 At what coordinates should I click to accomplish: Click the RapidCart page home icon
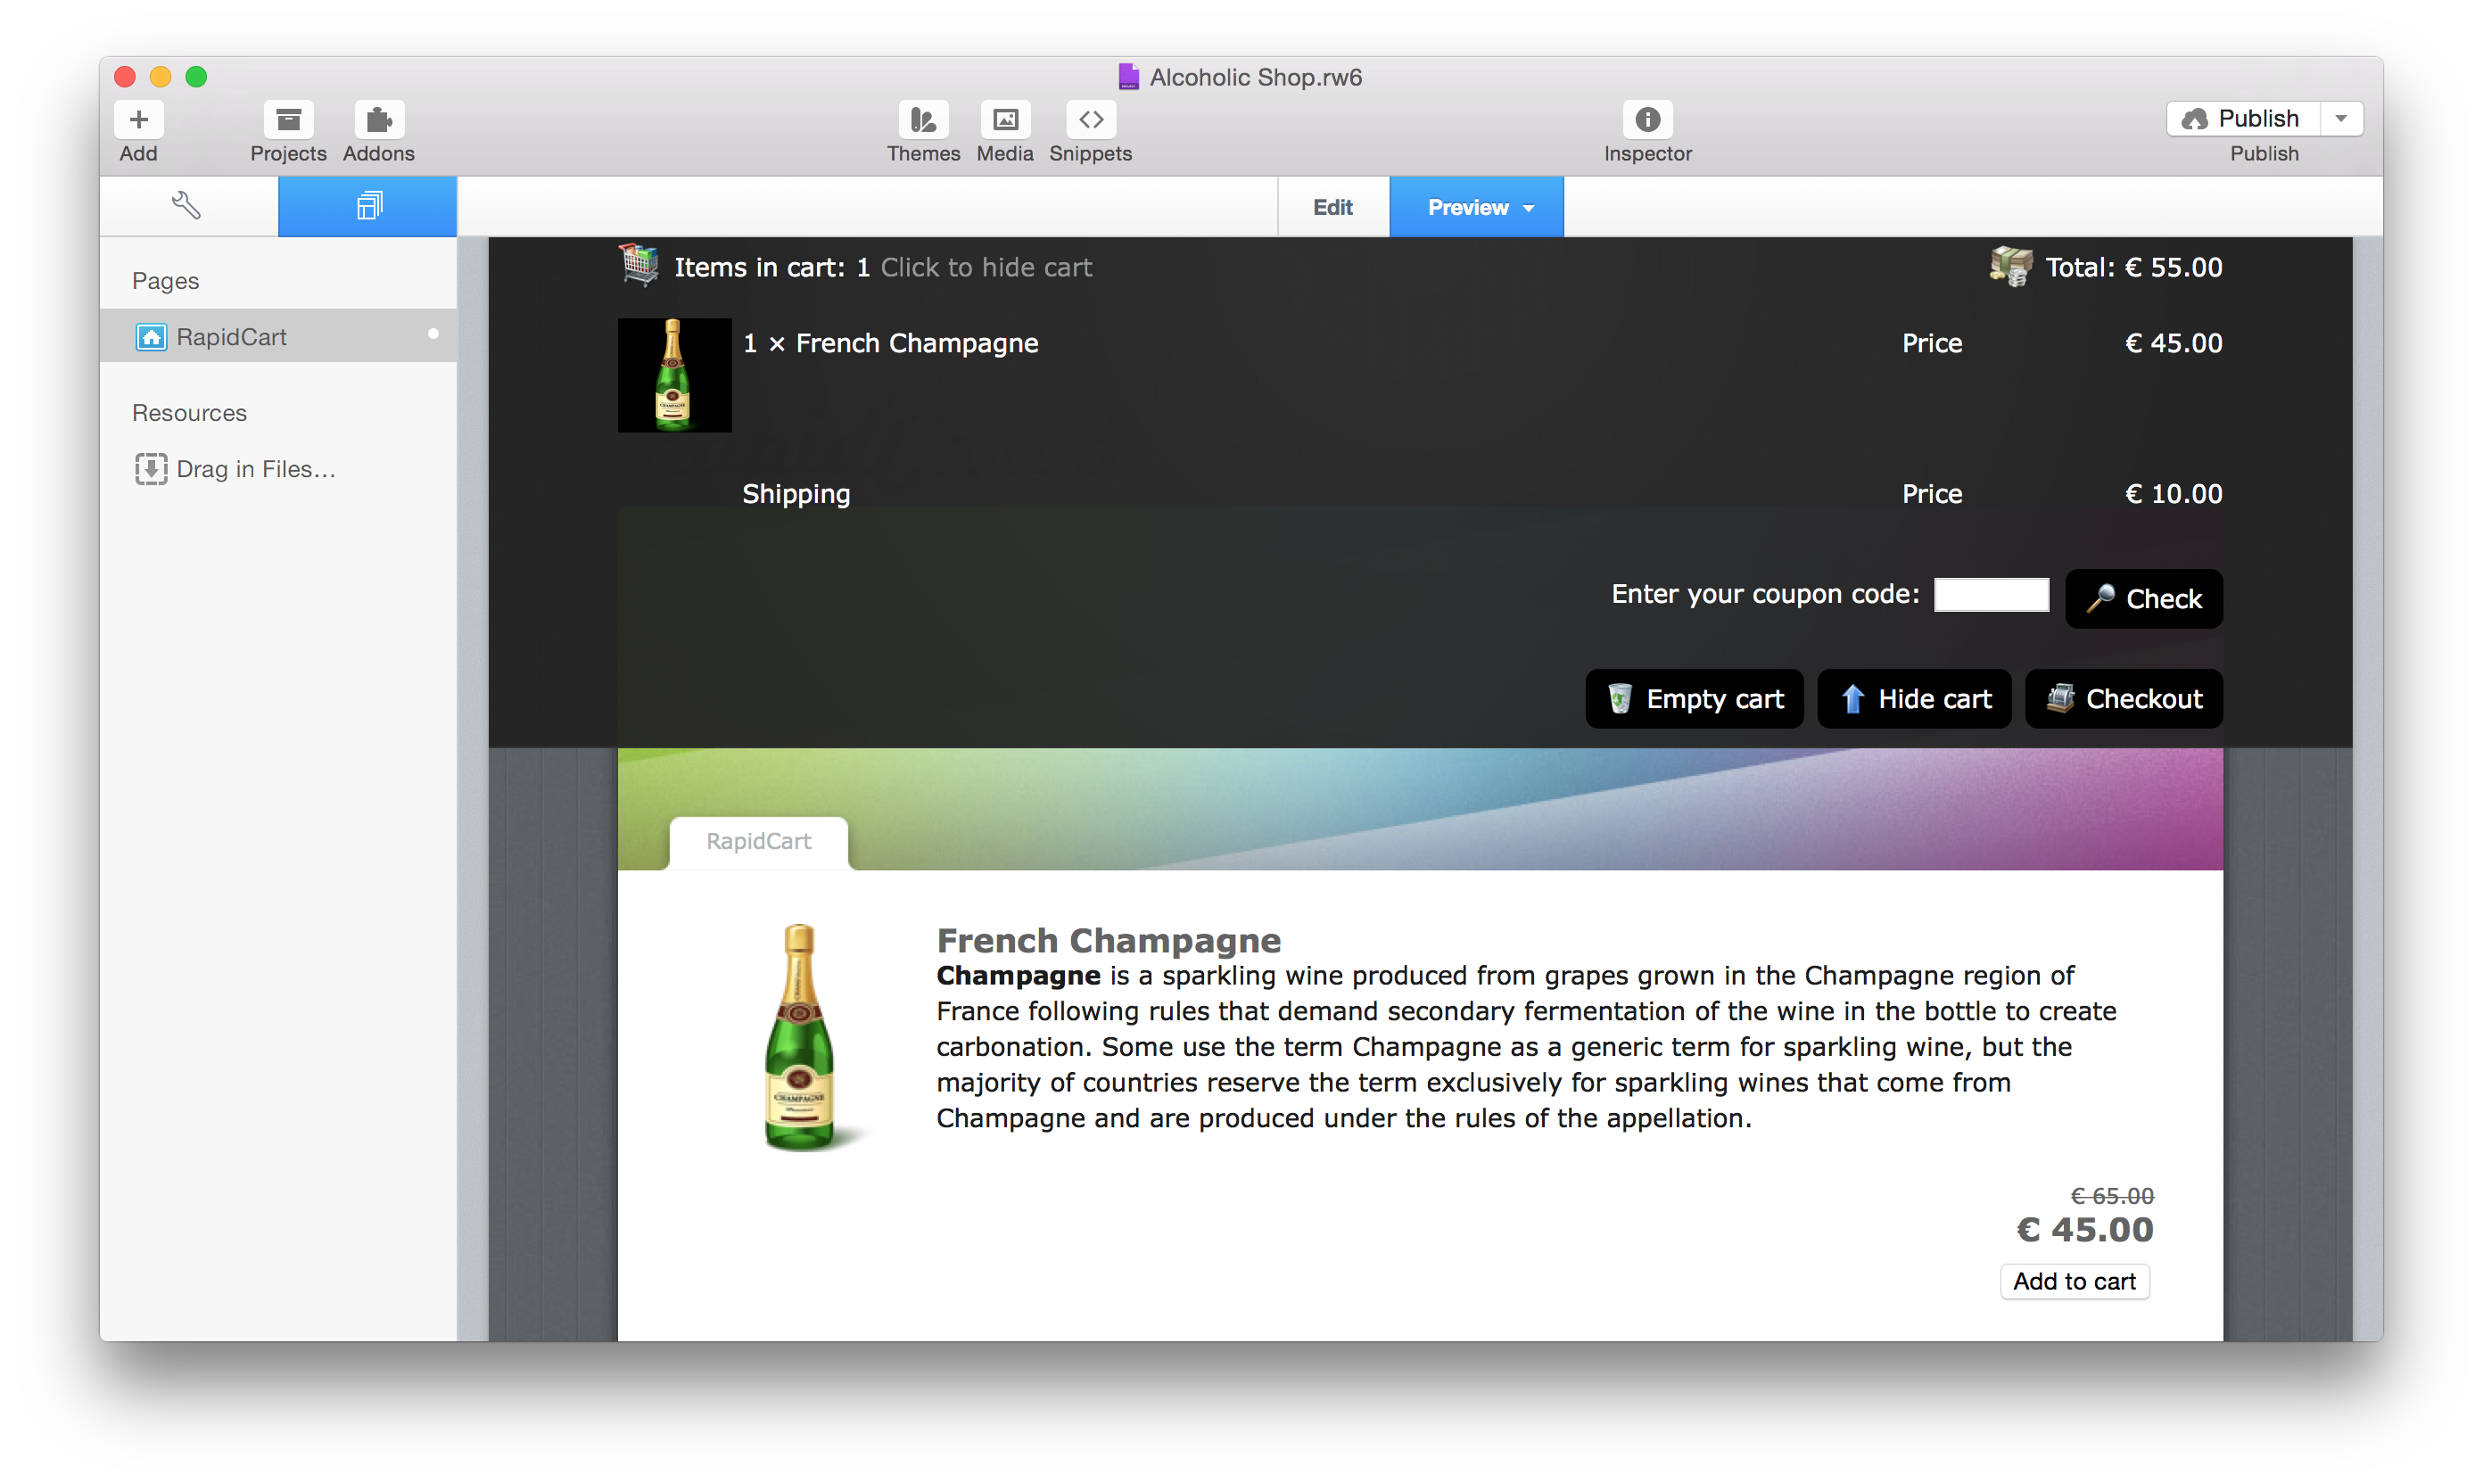tap(151, 336)
